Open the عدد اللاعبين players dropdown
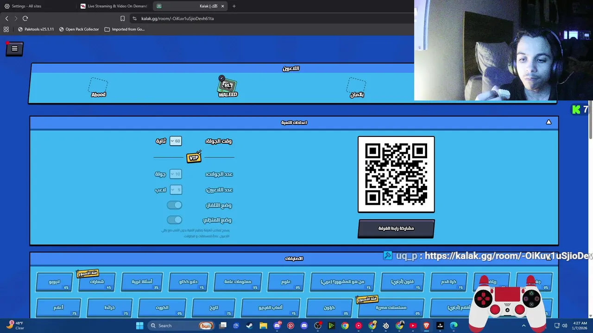The width and height of the screenshot is (593, 333). [176, 190]
